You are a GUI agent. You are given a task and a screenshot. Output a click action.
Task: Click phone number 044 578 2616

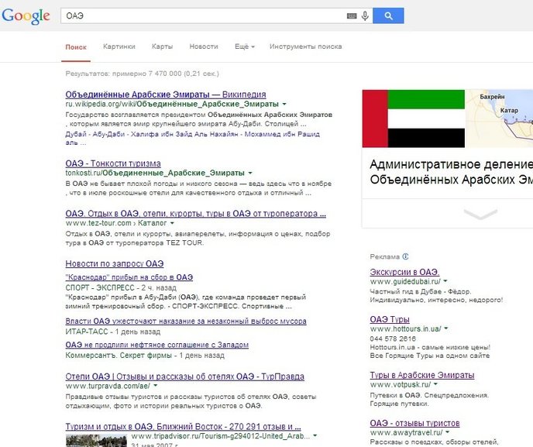tap(393, 339)
